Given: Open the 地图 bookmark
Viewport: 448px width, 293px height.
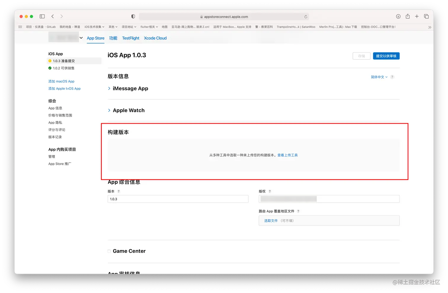Looking at the screenshot, I should pyautogui.click(x=164, y=27).
